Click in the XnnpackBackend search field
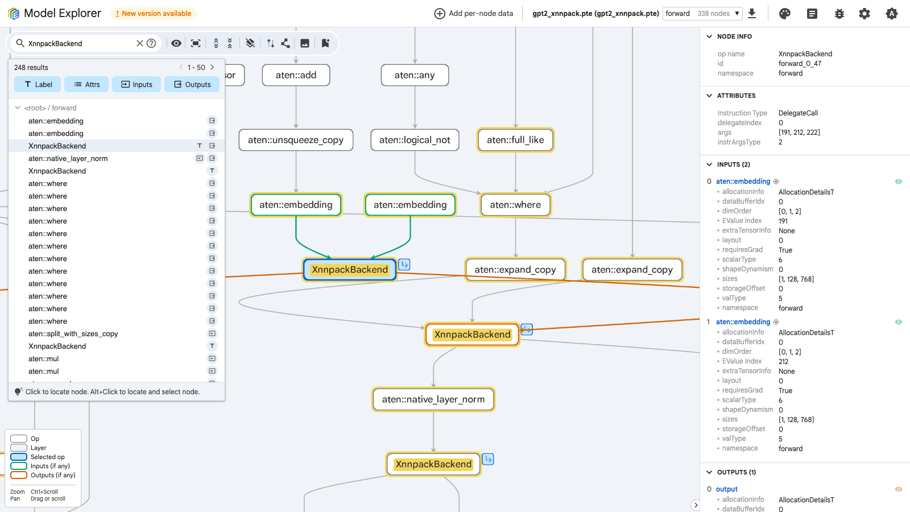The height and width of the screenshot is (512, 910). point(80,43)
